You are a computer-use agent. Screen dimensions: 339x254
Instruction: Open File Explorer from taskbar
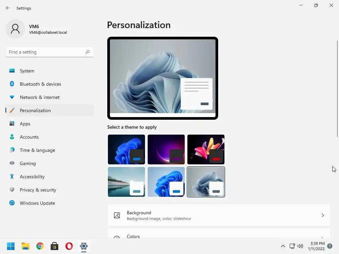pos(25,246)
